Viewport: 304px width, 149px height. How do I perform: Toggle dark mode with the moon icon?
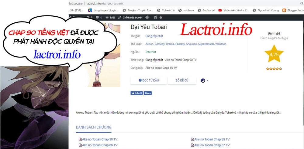tap(203, 81)
